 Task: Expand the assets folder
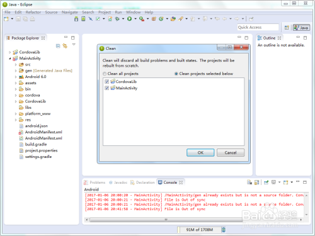click(x=16, y=83)
